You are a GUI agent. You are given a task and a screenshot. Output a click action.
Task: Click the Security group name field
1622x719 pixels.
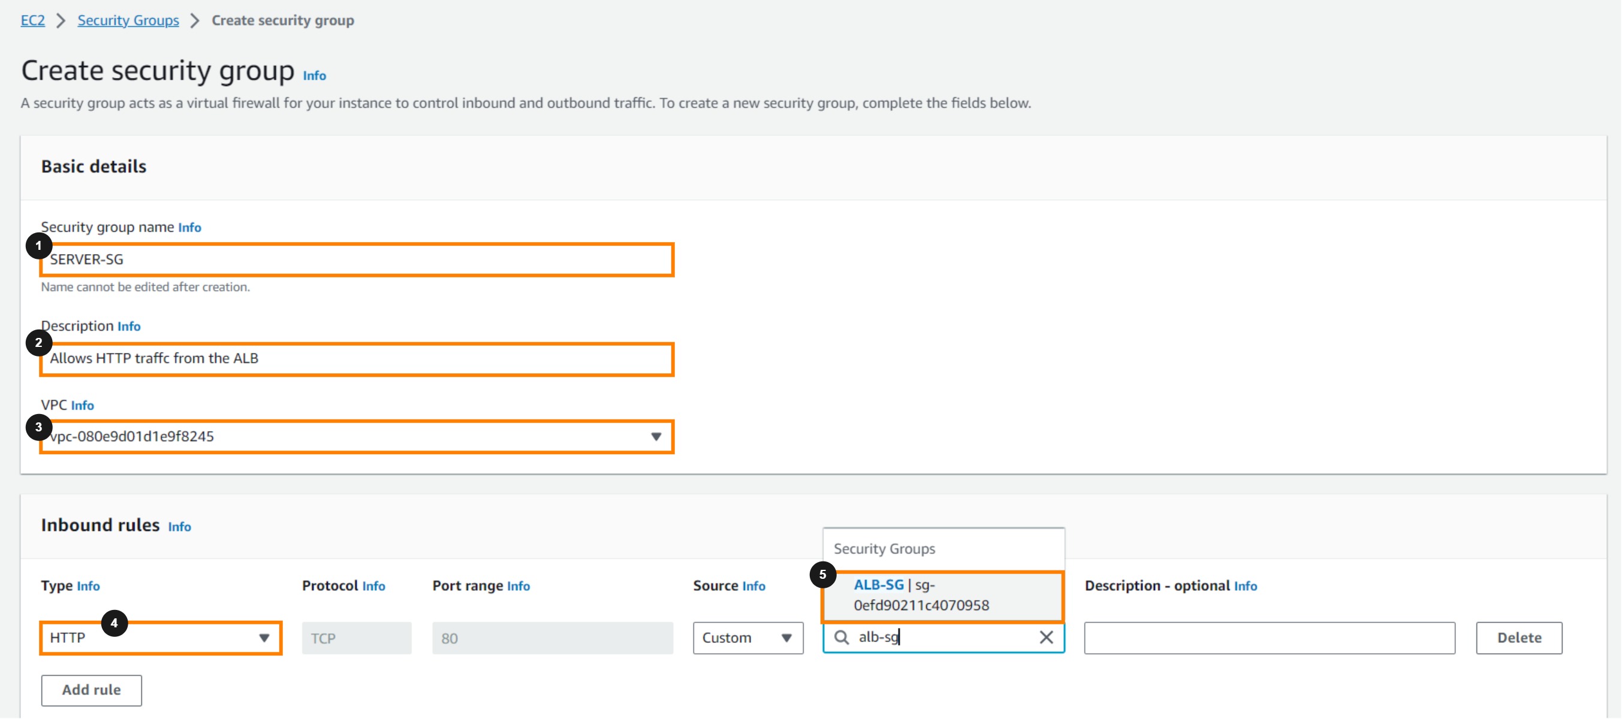(357, 259)
